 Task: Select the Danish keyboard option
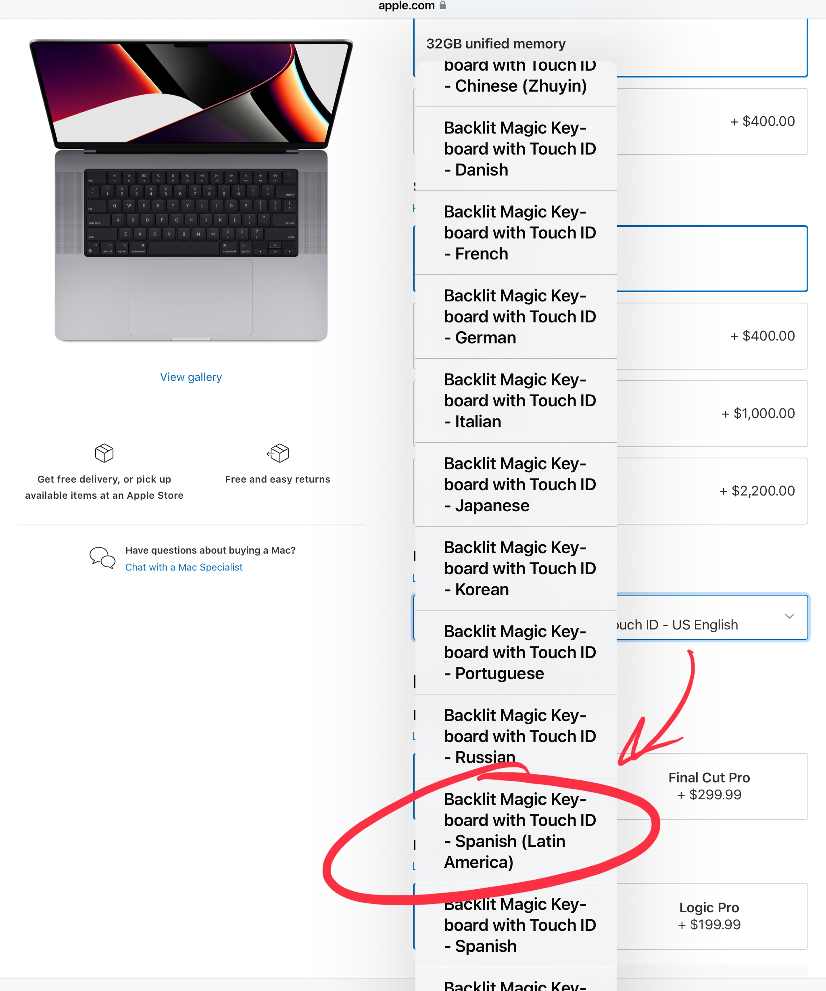click(516, 148)
